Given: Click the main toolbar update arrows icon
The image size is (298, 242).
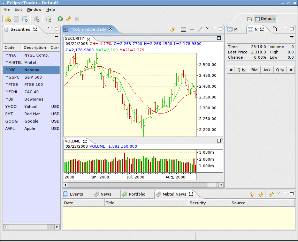Looking at the screenshot, I should click(69, 19).
